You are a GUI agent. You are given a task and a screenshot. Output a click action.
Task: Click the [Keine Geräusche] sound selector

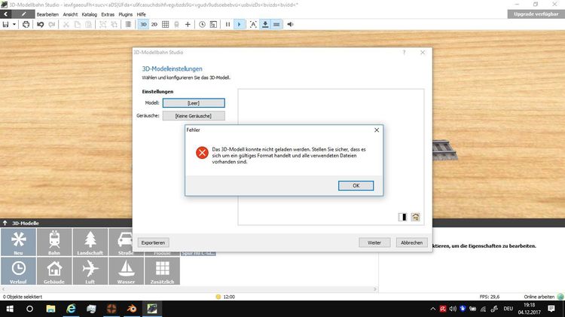click(194, 116)
